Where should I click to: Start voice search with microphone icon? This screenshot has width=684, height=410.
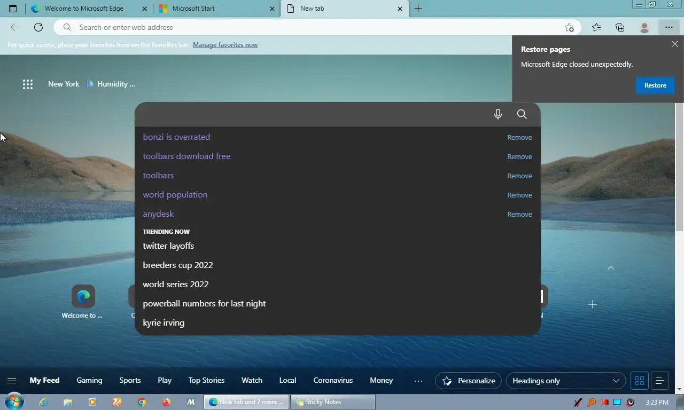pyautogui.click(x=498, y=114)
